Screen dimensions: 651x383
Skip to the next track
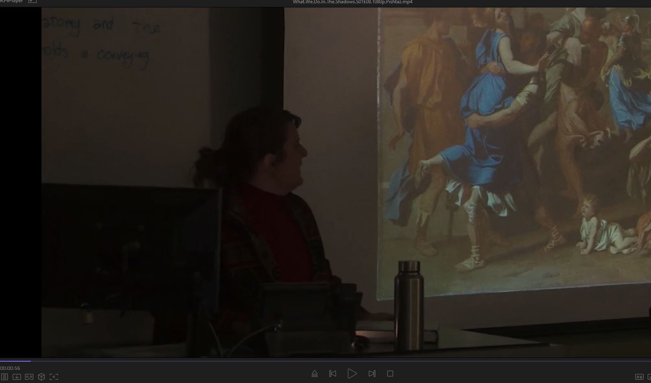(372, 374)
